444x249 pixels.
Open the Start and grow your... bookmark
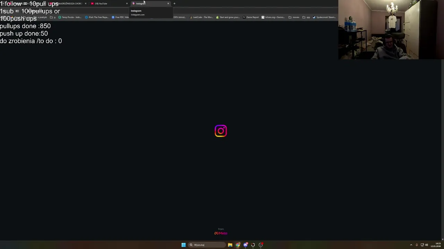pyautogui.click(x=228, y=17)
